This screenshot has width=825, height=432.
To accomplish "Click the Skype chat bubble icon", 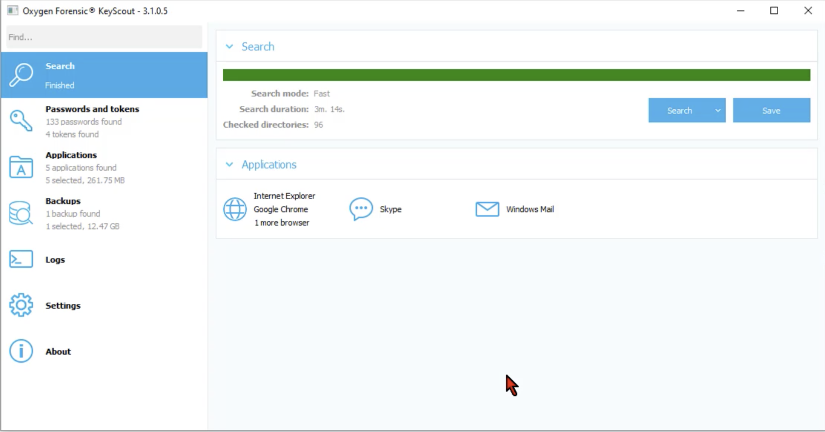I will [x=361, y=209].
